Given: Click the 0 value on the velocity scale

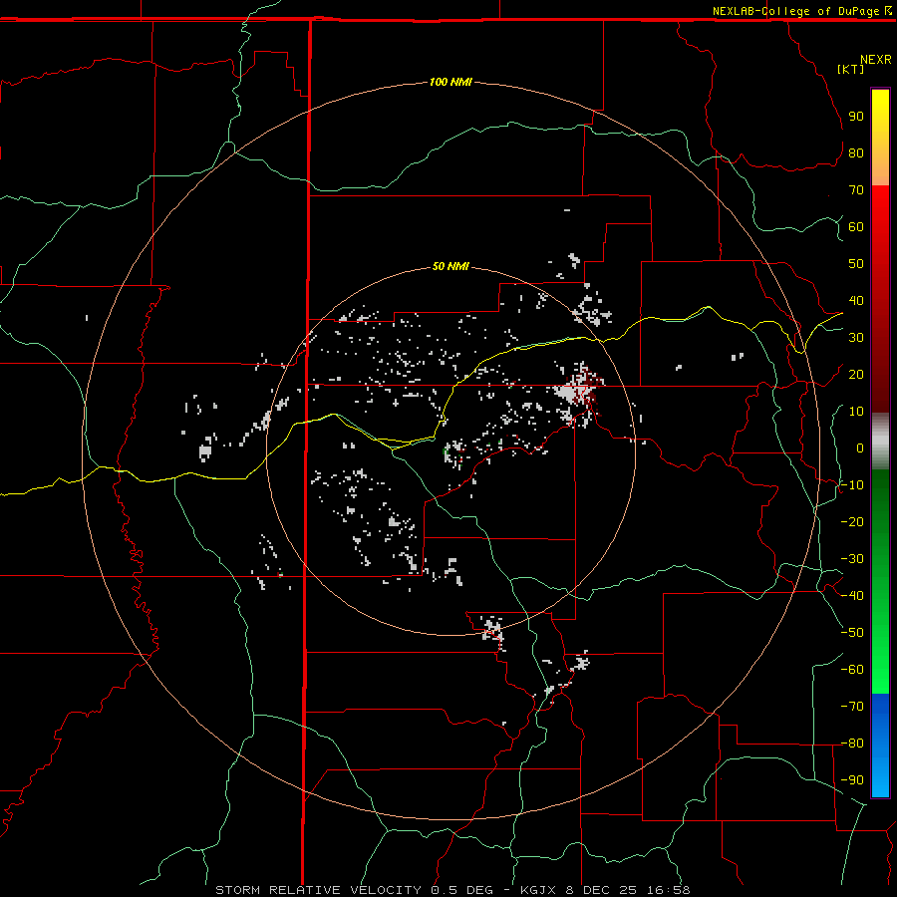Looking at the screenshot, I should [x=860, y=448].
